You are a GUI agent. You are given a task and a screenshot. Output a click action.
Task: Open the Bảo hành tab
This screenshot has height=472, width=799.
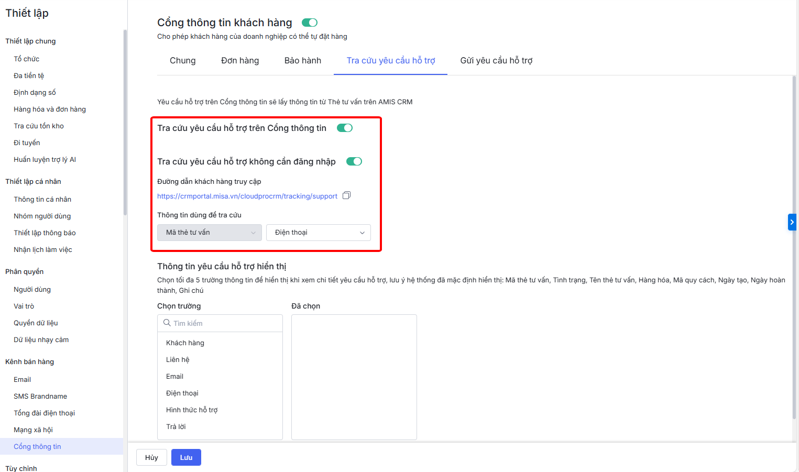click(x=302, y=61)
